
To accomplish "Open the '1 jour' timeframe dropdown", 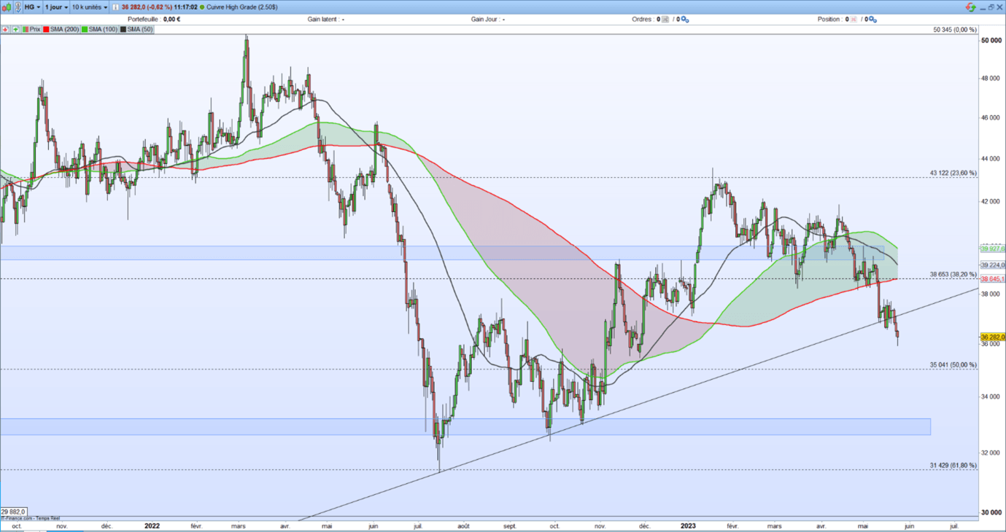I will coord(56,7).
